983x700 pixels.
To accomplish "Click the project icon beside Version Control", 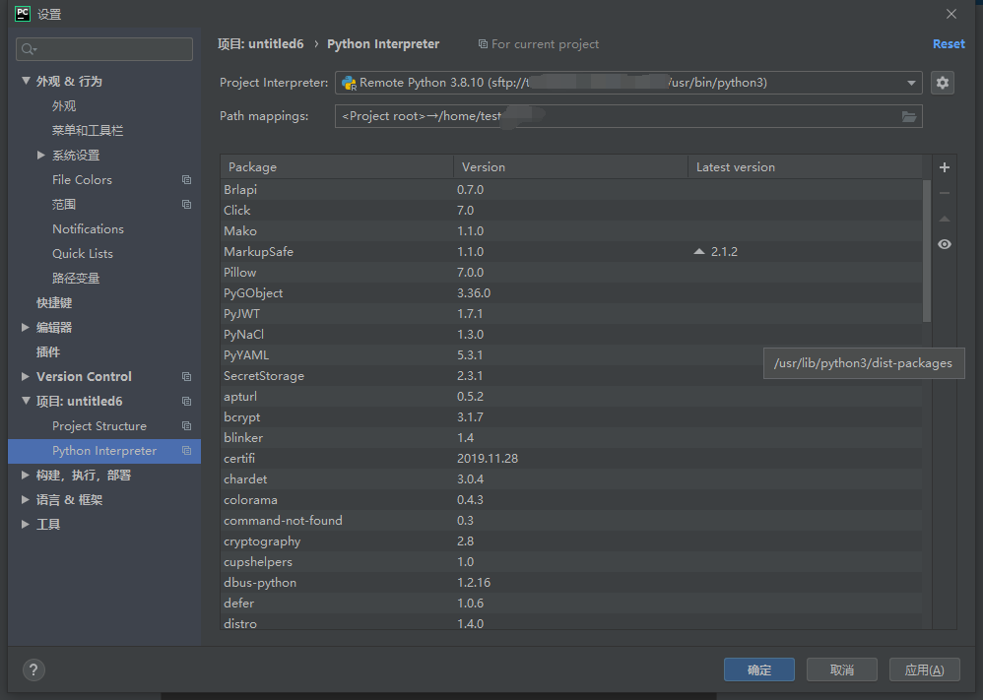I will (186, 377).
